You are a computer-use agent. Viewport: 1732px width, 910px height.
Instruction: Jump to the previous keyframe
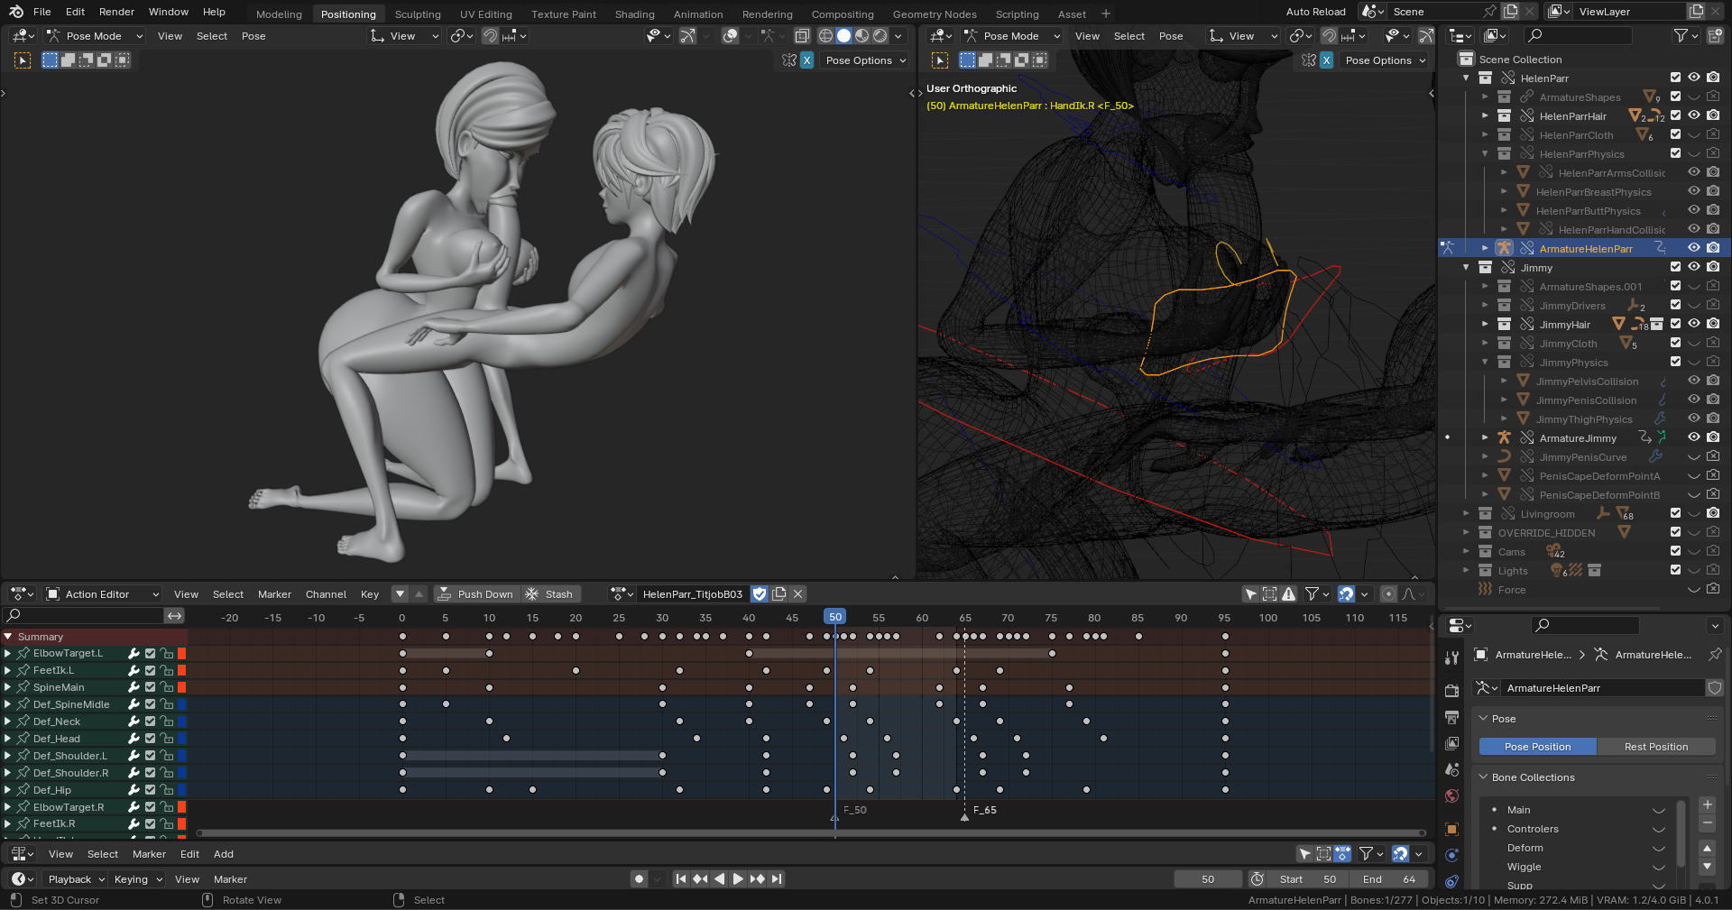700,879
